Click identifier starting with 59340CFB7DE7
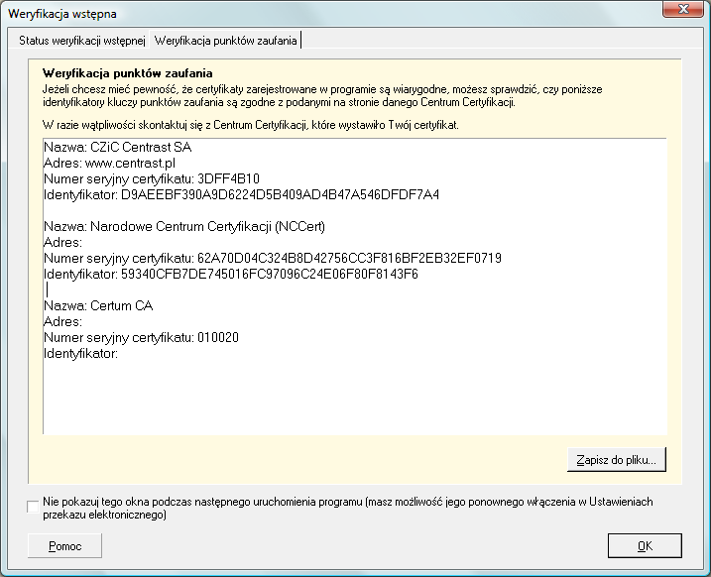711x577 pixels. click(x=231, y=275)
